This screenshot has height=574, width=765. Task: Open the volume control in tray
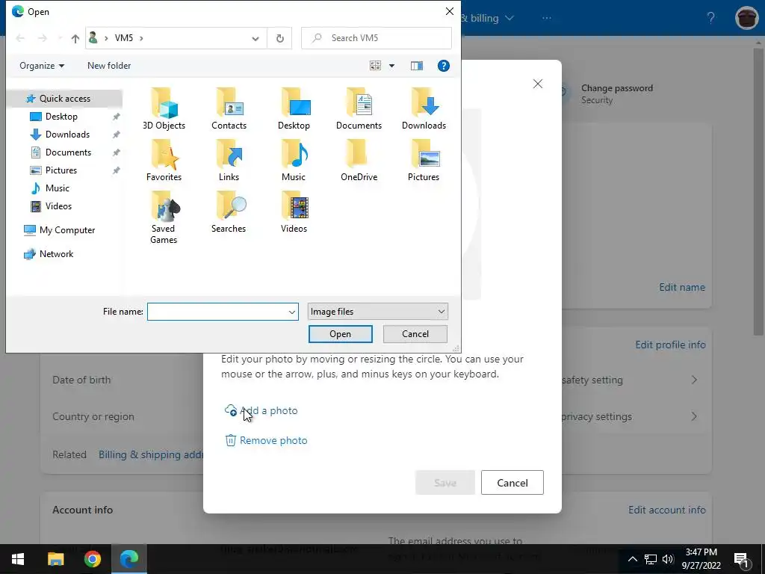(668, 559)
